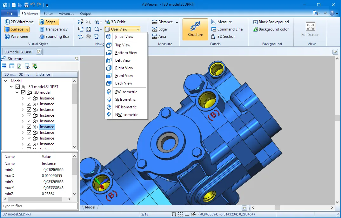Toggle the Black Background option
The image size is (341, 218).
tap(271, 22)
